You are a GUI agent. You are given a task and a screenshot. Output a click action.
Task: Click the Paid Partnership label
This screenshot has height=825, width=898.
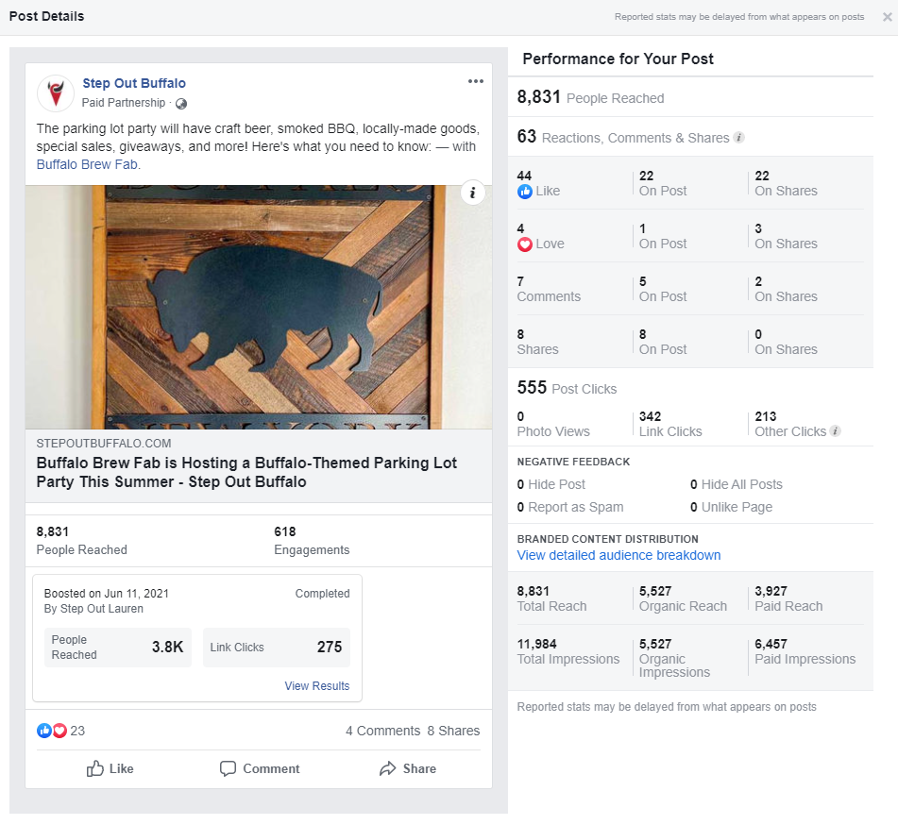(x=123, y=103)
